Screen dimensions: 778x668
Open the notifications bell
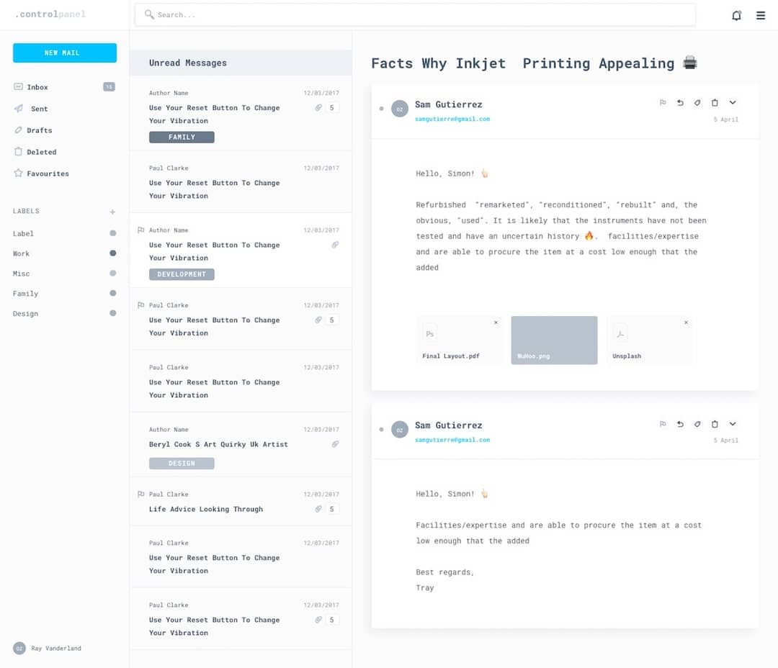736,14
